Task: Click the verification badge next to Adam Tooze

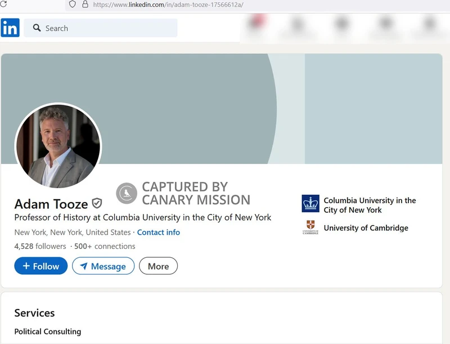Action: (96, 204)
